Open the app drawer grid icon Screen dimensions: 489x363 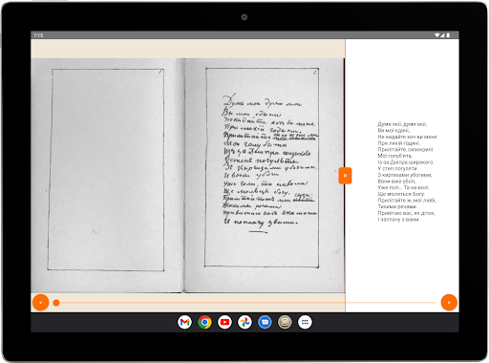tap(305, 322)
